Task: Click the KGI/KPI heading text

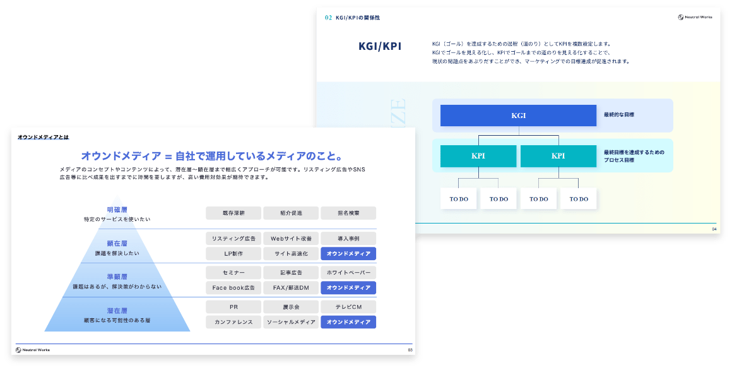Action: pyautogui.click(x=379, y=47)
